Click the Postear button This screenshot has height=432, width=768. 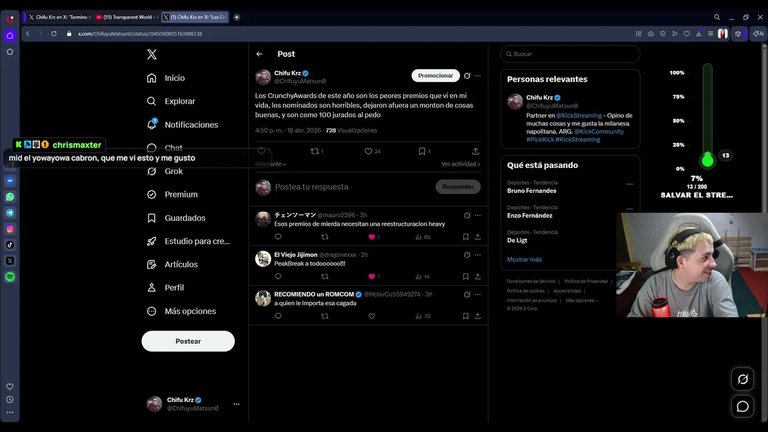click(x=188, y=341)
